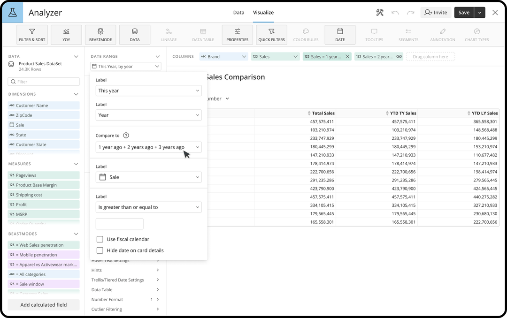Open Quick Filters from the toolbar

point(271,35)
